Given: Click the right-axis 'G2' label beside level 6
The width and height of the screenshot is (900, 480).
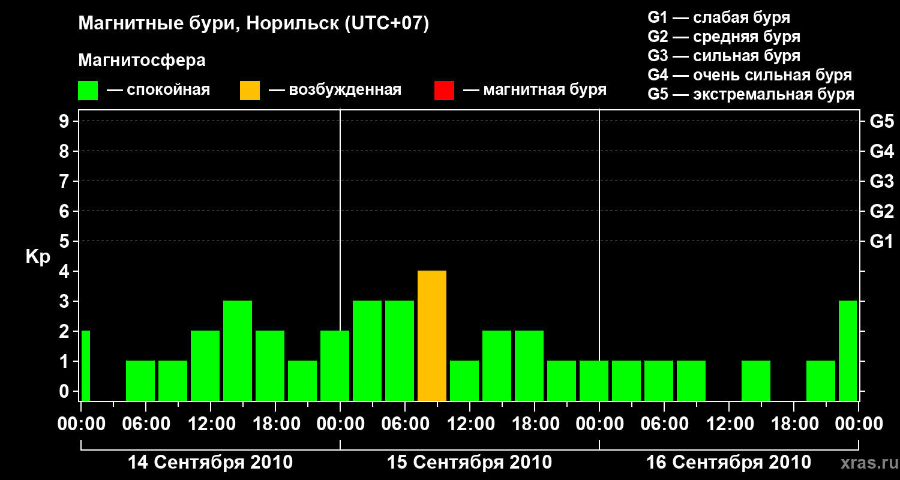Looking at the screenshot, I should point(881,211).
